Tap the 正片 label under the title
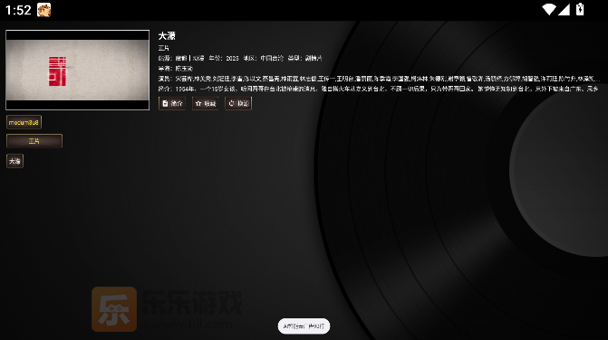This screenshot has height=340, width=608. pos(164,48)
